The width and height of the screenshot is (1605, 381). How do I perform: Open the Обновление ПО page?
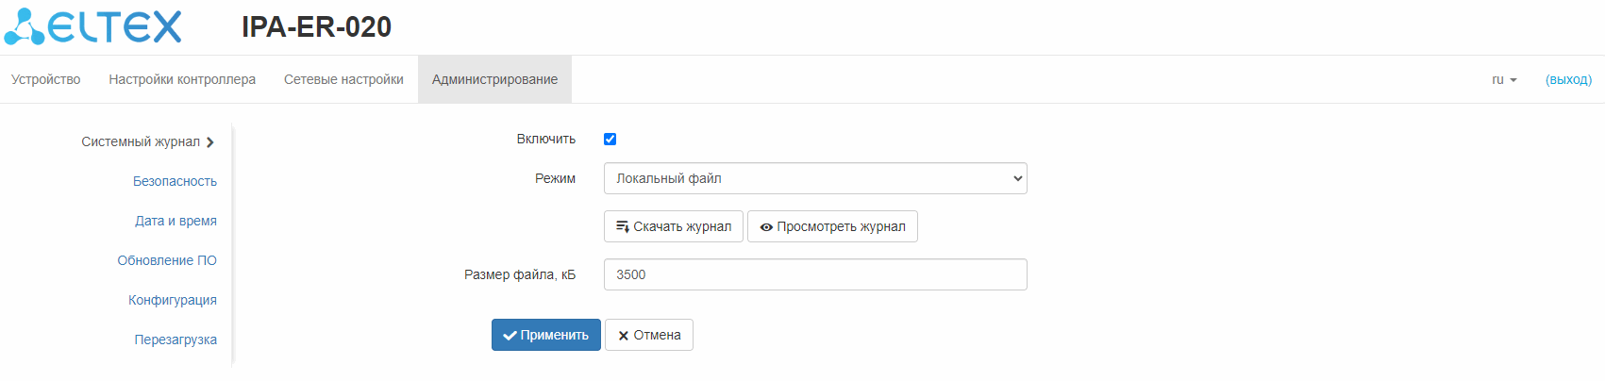tap(167, 260)
